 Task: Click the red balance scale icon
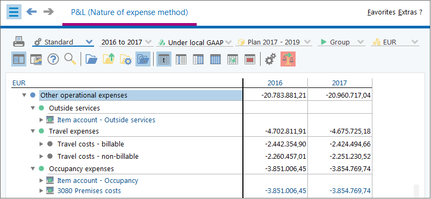tap(288, 59)
